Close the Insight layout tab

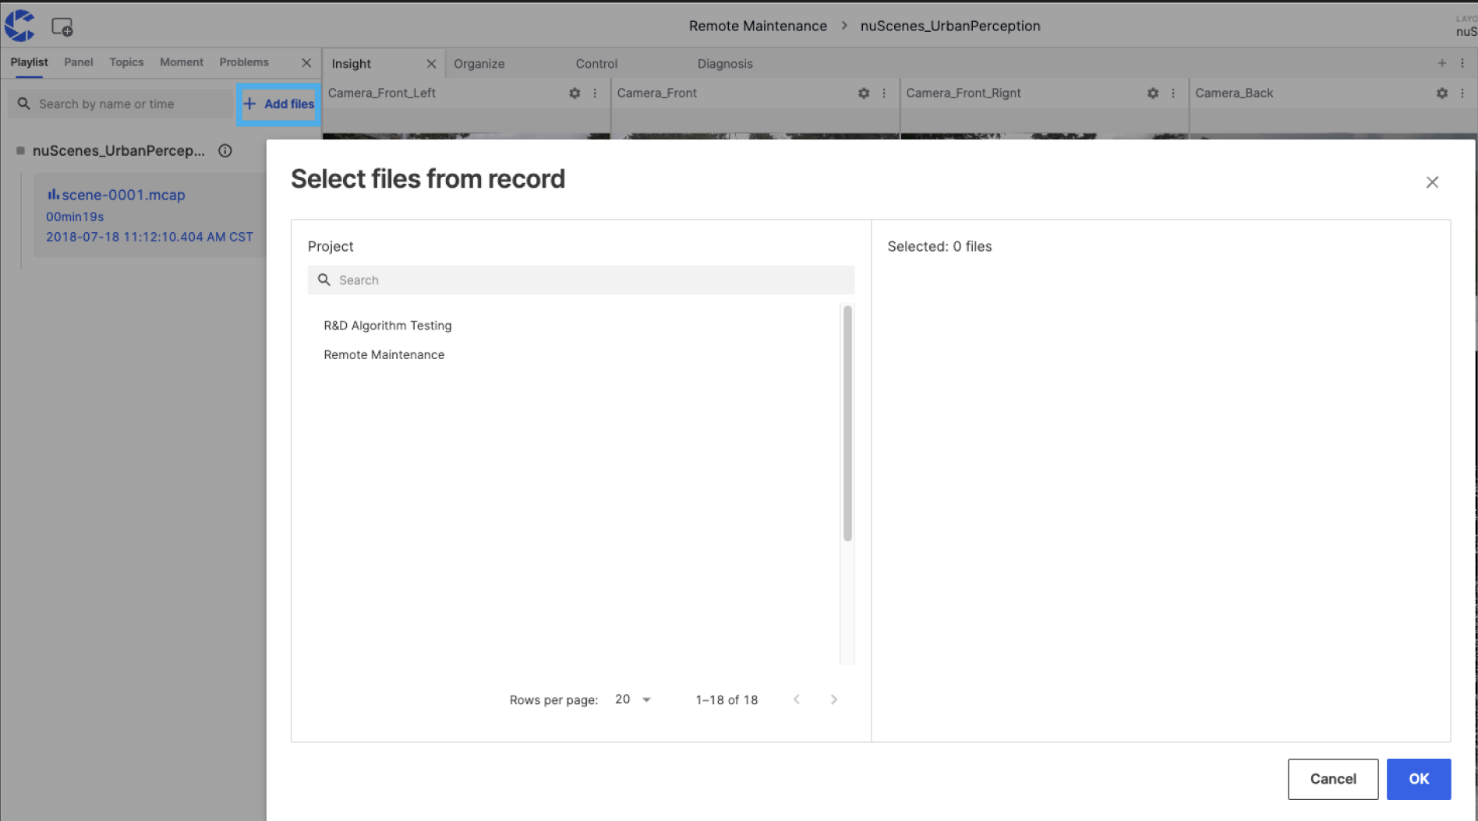click(x=431, y=64)
